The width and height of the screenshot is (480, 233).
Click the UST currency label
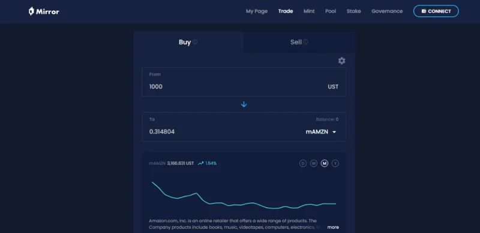coord(333,87)
